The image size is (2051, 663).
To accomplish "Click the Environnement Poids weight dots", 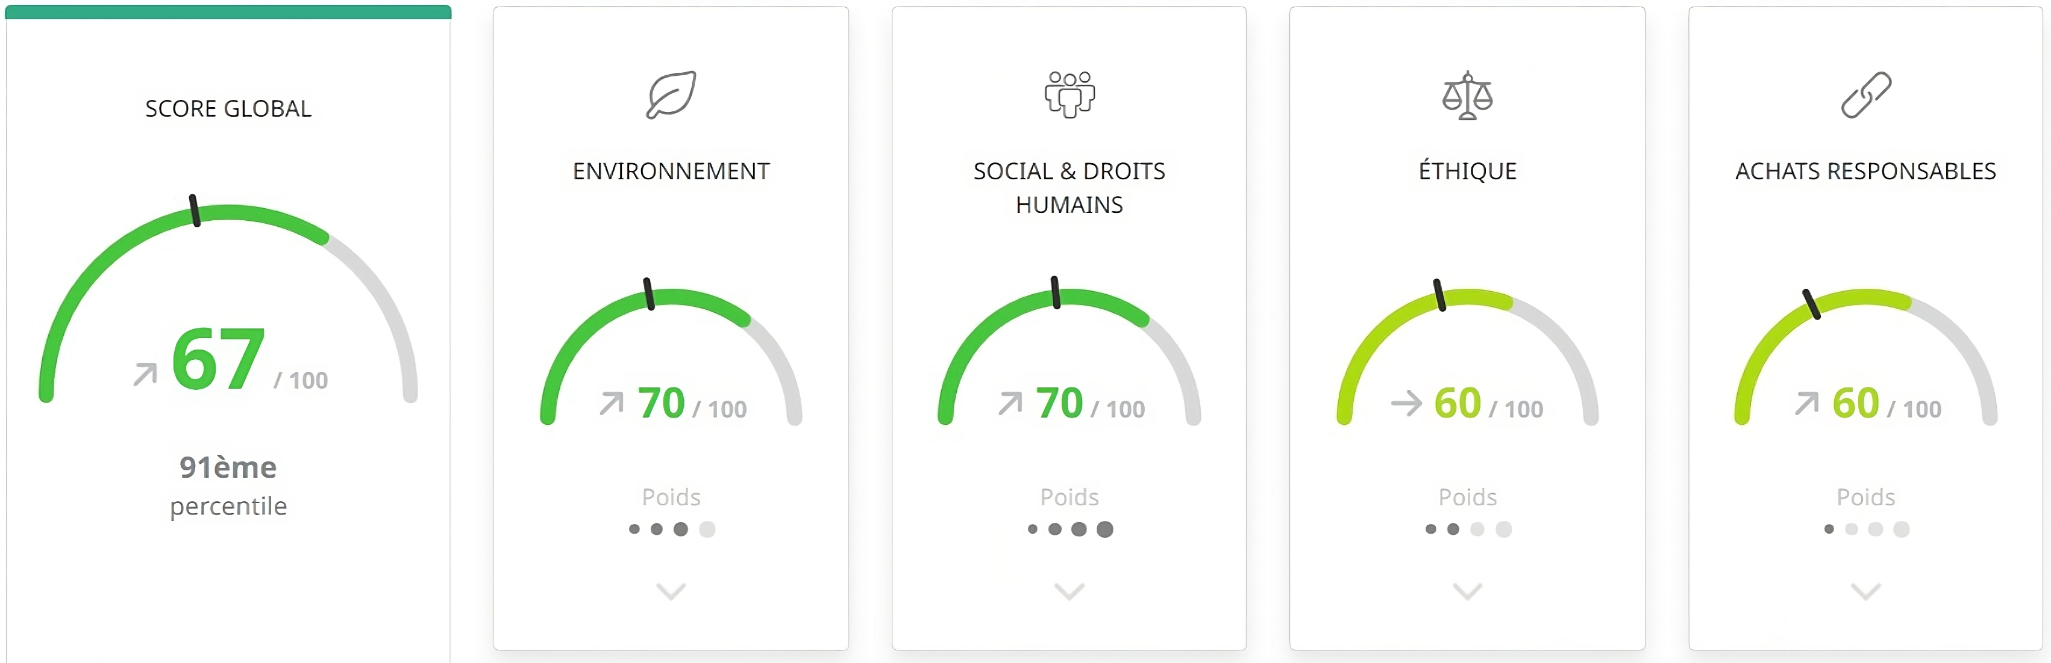I will tap(671, 529).
